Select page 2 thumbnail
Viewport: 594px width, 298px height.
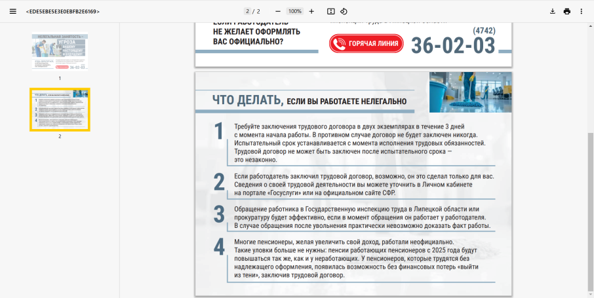[60, 109]
